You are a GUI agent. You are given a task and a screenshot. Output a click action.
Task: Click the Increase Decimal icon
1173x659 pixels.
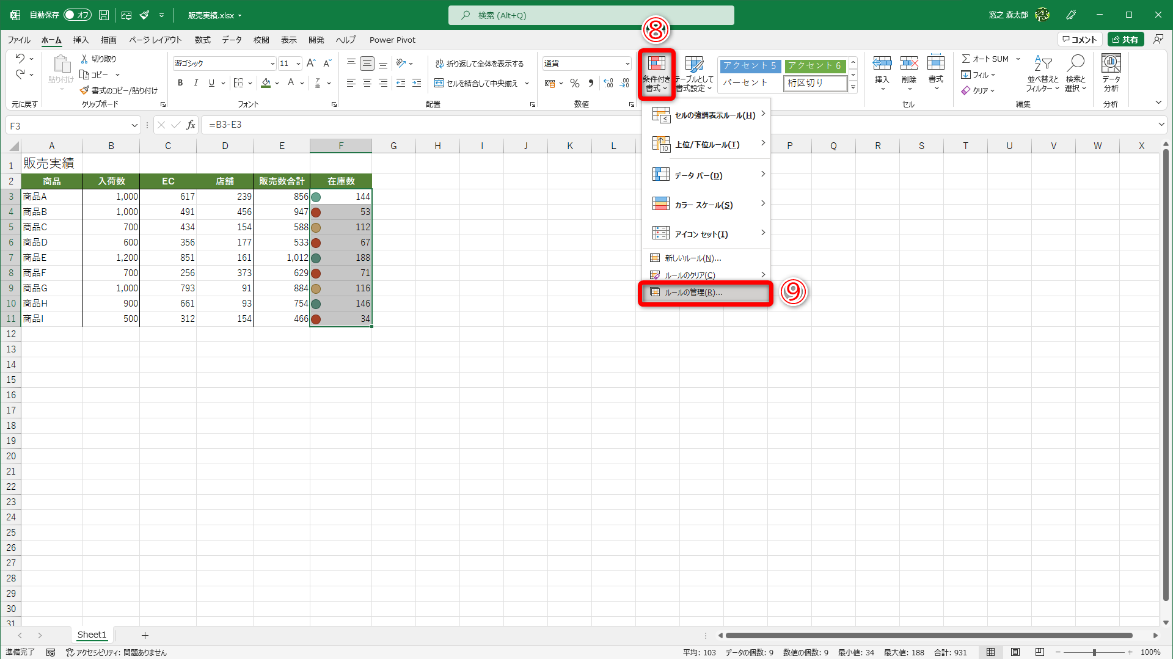click(608, 83)
